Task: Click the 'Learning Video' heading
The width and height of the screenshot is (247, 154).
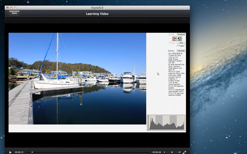Action: (97, 14)
